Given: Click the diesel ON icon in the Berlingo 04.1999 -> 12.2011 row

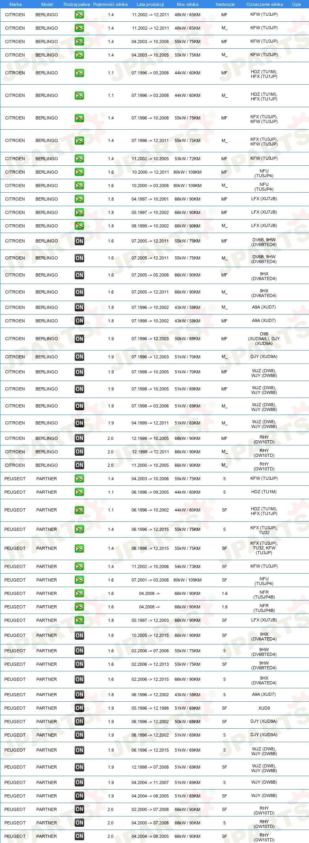Looking at the screenshot, I should pos(79,423).
